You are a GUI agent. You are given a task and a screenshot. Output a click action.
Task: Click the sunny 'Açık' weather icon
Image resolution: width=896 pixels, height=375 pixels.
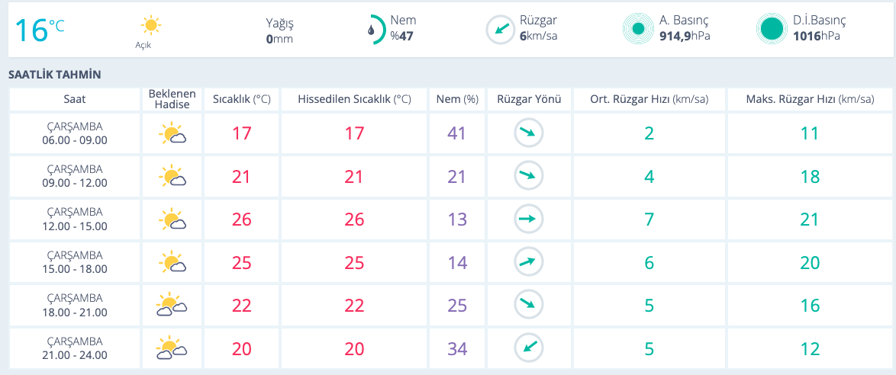point(151,26)
